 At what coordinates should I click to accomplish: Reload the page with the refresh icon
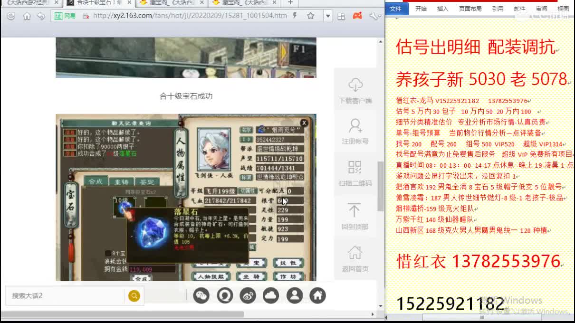tap(11, 16)
